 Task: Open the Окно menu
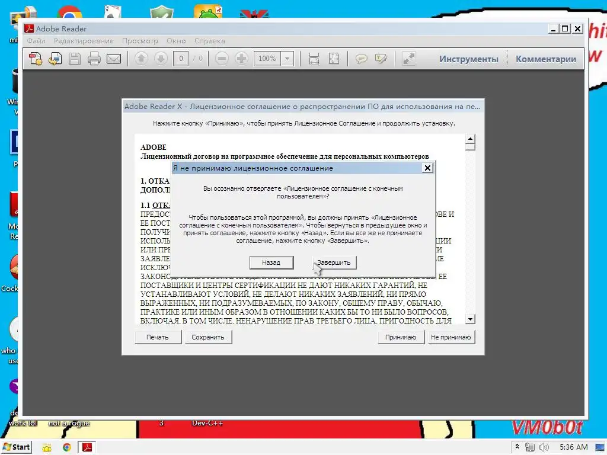pyautogui.click(x=176, y=41)
